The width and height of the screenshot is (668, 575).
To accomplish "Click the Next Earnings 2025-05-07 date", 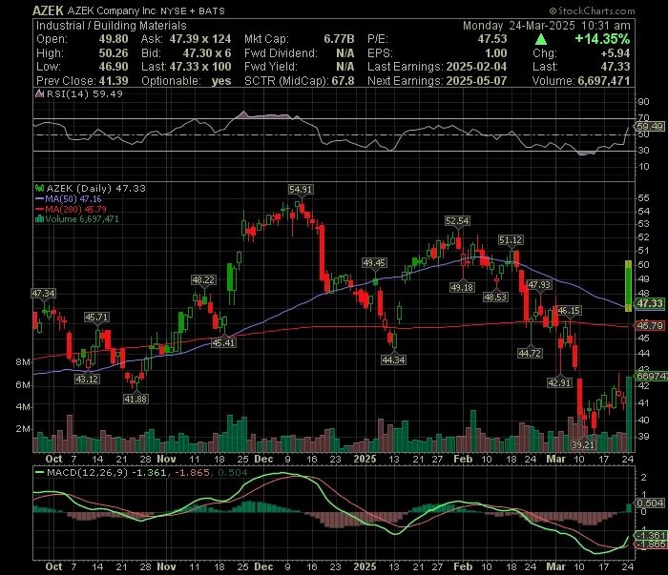I will (x=476, y=81).
